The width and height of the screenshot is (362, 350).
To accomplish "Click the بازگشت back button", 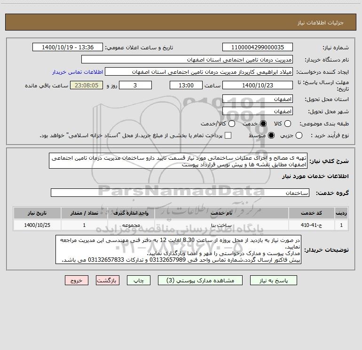I will point(108,280).
